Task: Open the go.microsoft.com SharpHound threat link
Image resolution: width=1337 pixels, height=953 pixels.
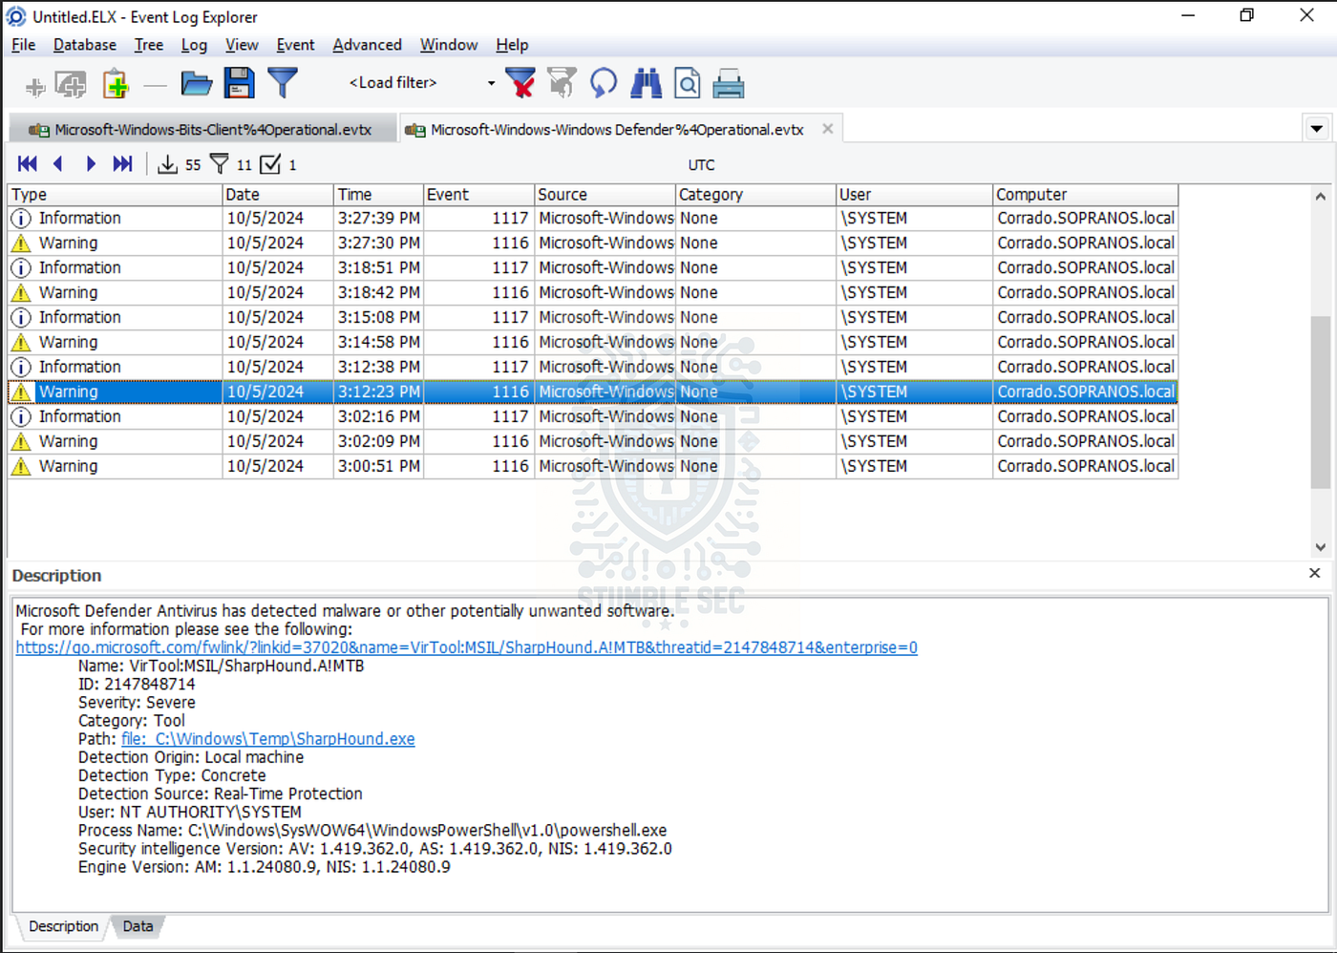Action: 466,647
